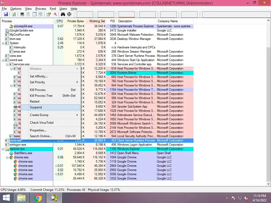Open the Find menu
Viewport: 271px width, 203px height.
pyautogui.click(x=53, y=9)
